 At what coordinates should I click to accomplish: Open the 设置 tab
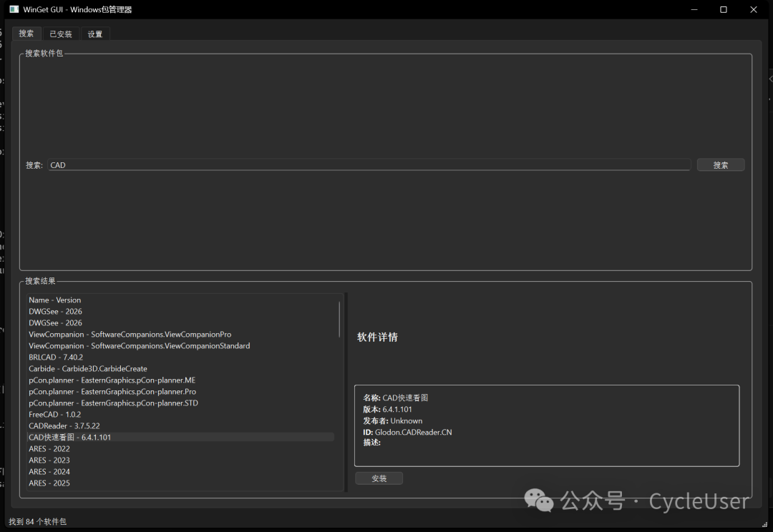[95, 34]
